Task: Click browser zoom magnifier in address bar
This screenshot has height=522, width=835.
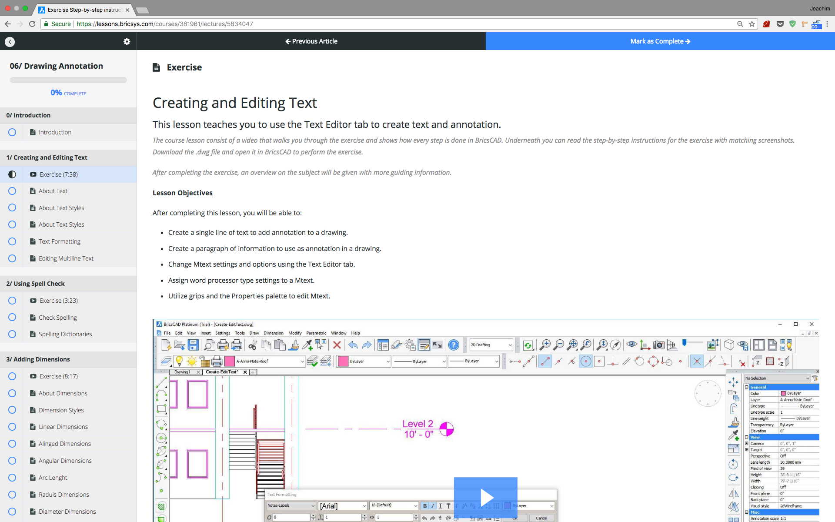Action: click(x=740, y=24)
